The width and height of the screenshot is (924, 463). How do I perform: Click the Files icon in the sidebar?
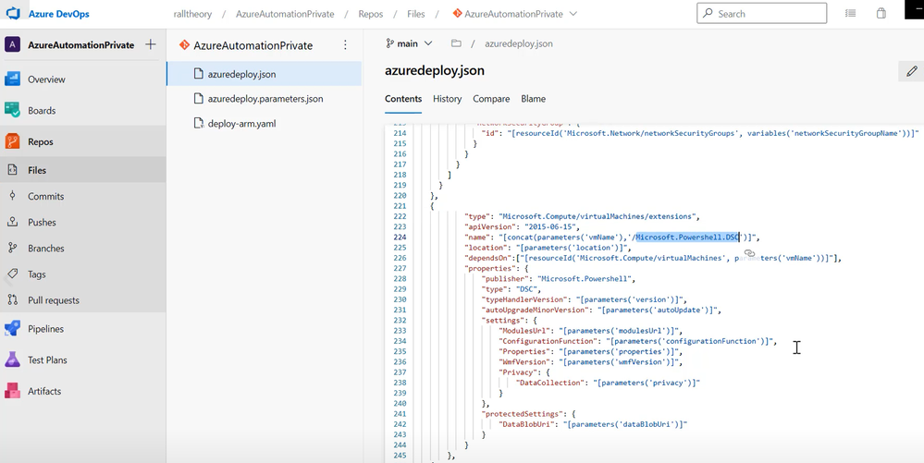(x=12, y=170)
